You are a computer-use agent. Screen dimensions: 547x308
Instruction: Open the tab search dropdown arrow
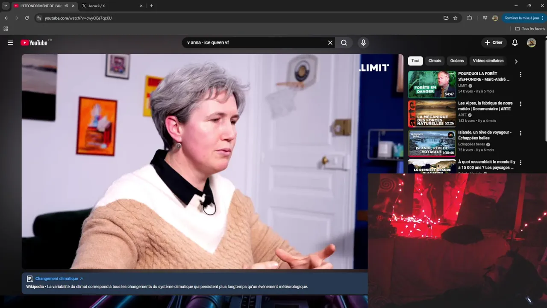point(6,6)
